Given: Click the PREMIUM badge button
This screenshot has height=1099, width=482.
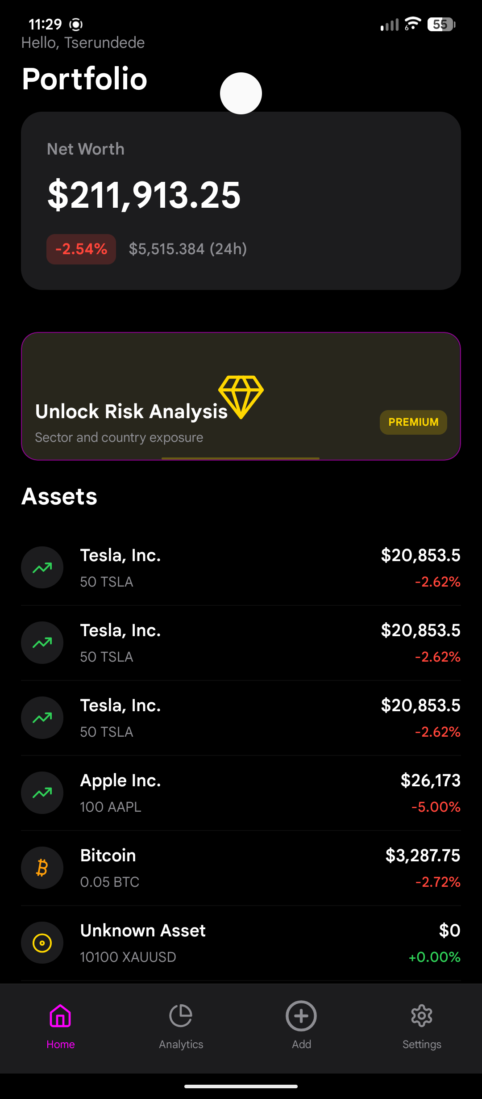Looking at the screenshot, I should 413,422.
